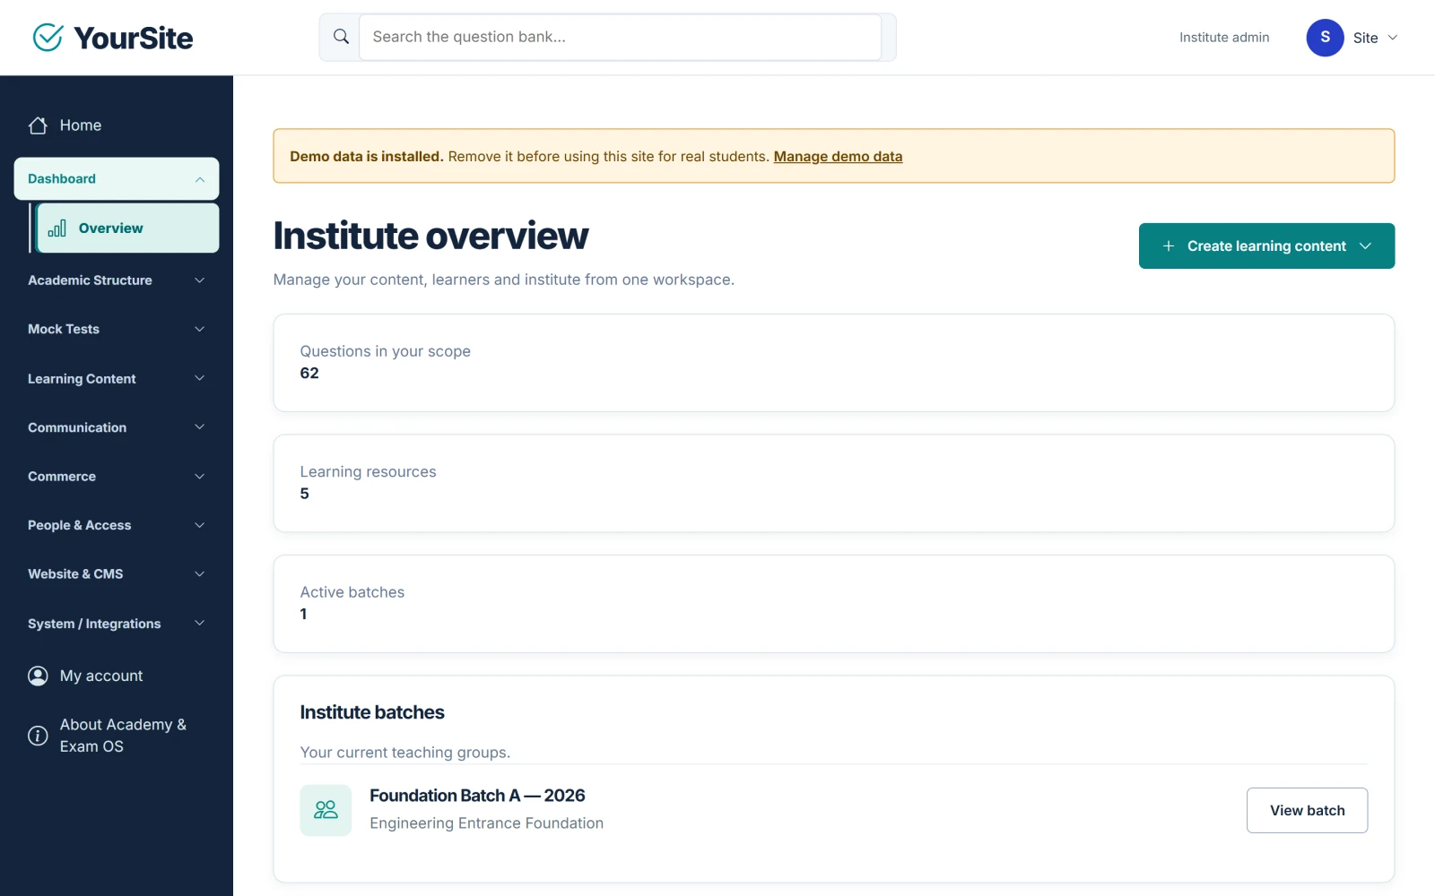The width and height of the screenshot is (1435, 896).
Task: Open My account page
Action: tap(117, 676)
